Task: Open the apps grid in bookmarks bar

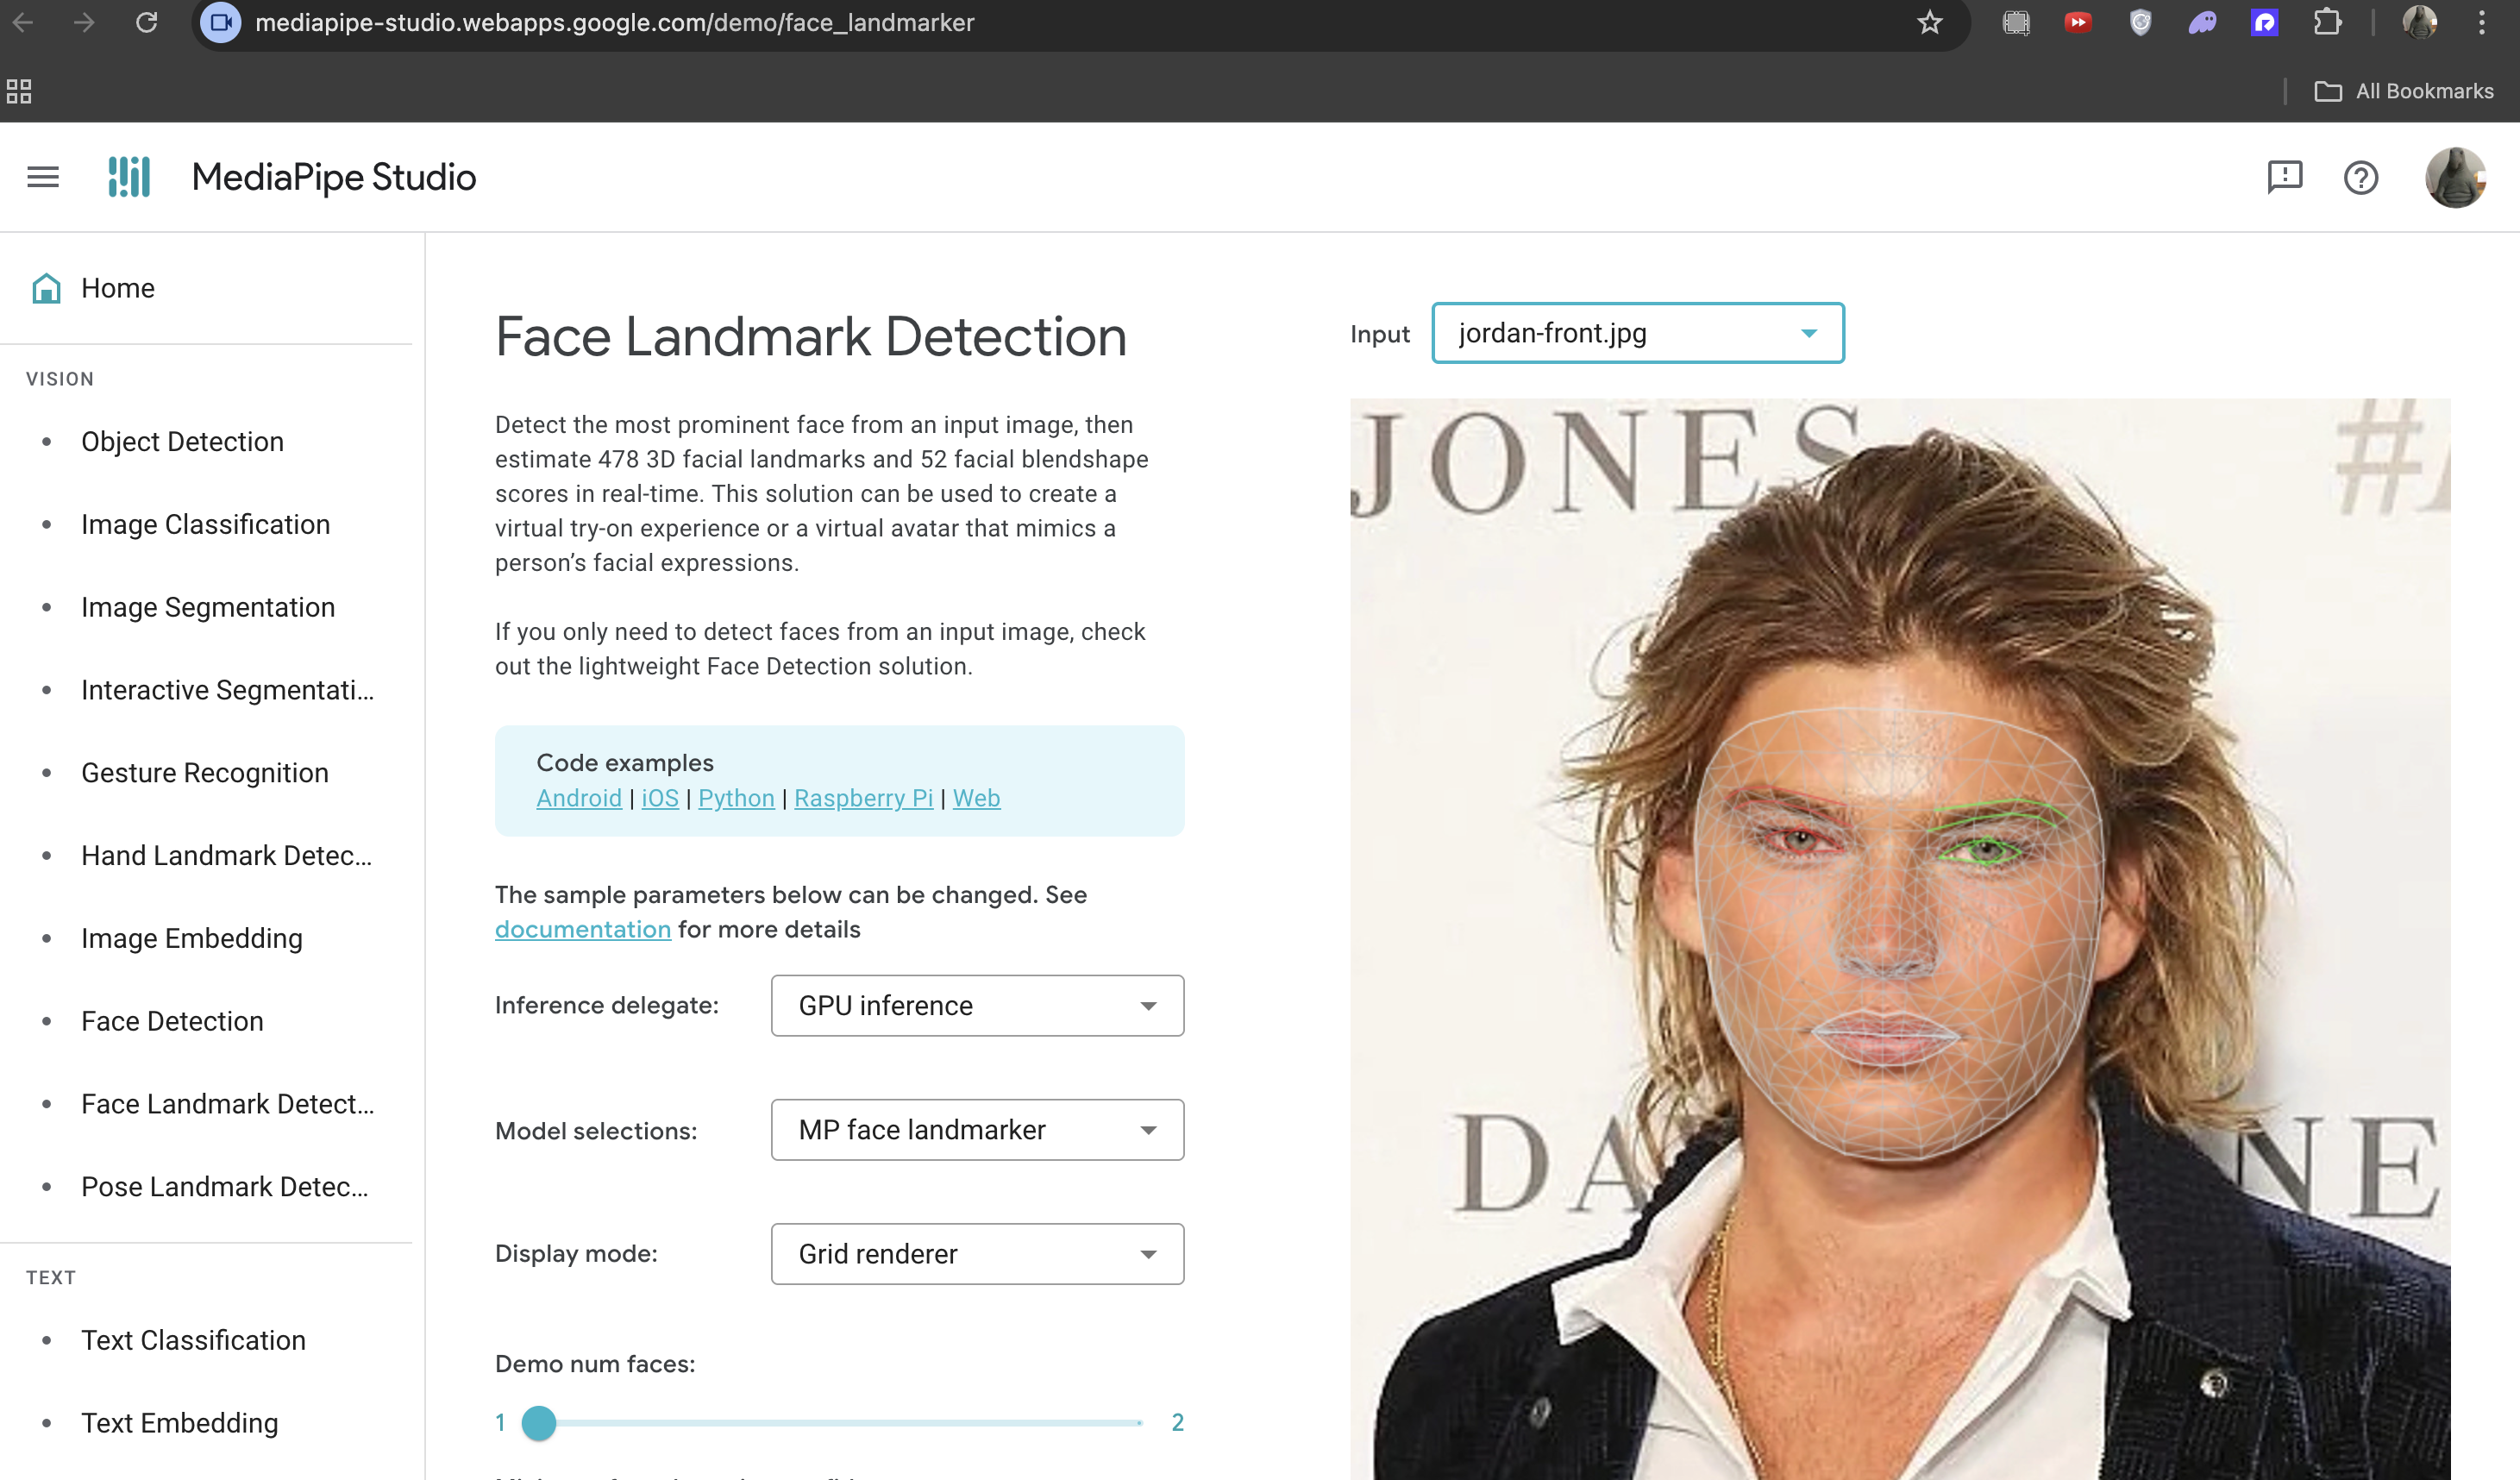Action: 19,91
